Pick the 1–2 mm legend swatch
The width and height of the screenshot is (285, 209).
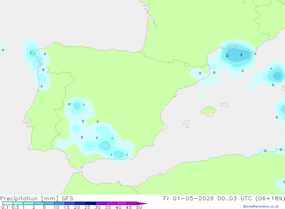(x=28, y=203)
